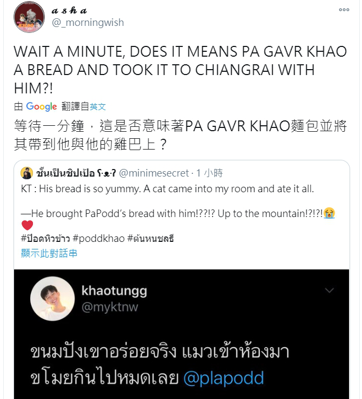Viewport: 362px width, 399px height.
Task: Click khaotungg's profile photo in the embedded image
Action: [x=52, y=299]
